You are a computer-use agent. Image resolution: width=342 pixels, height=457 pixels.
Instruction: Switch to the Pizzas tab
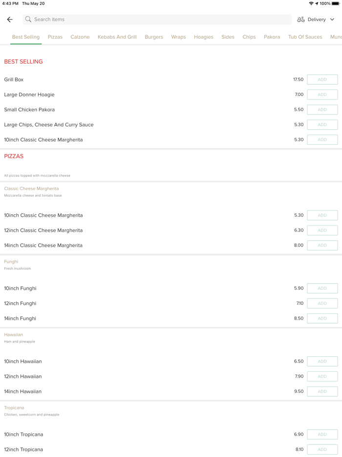coord(55,37)
